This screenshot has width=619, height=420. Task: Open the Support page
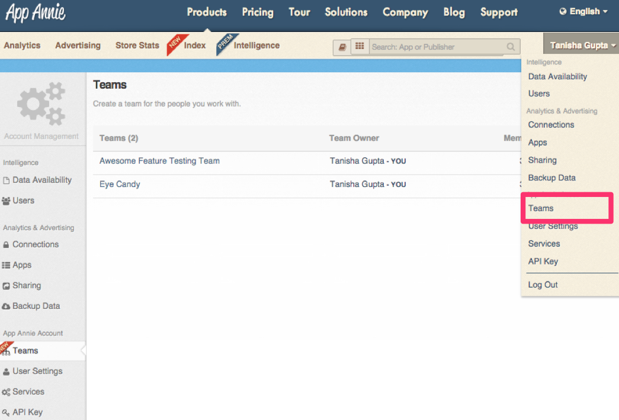pos(499,12)
